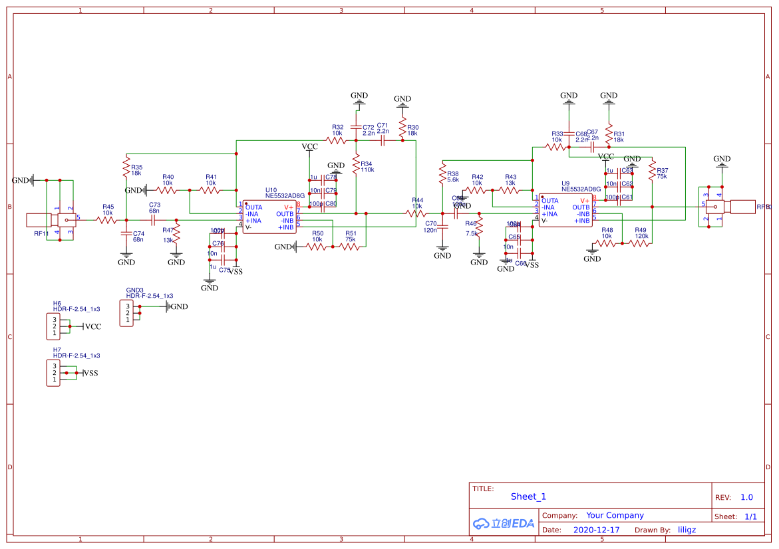Pick the R44 10k resistor symbol
779x549 pixels.
416,213
